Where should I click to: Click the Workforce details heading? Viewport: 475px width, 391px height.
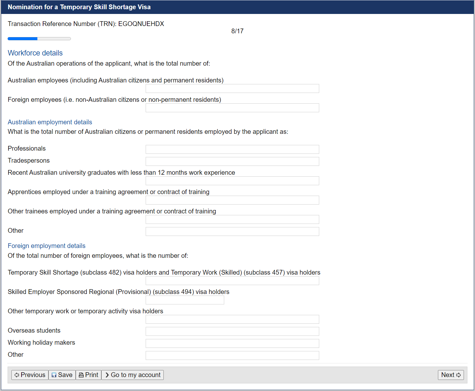(x=35, y=53)
